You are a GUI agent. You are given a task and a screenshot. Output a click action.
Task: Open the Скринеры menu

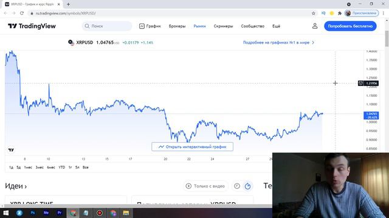[x=223, y=26]
